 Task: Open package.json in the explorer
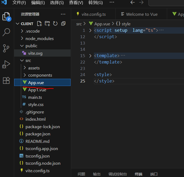(43, 134)
